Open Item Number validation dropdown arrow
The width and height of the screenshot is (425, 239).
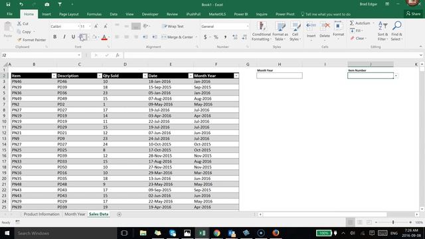click(396, 76)
